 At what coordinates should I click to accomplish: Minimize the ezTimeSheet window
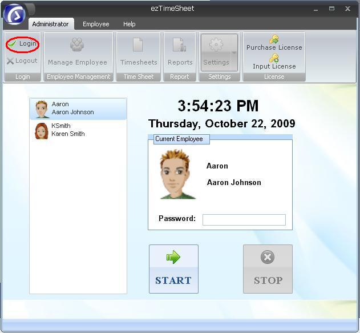click(316, 9)
